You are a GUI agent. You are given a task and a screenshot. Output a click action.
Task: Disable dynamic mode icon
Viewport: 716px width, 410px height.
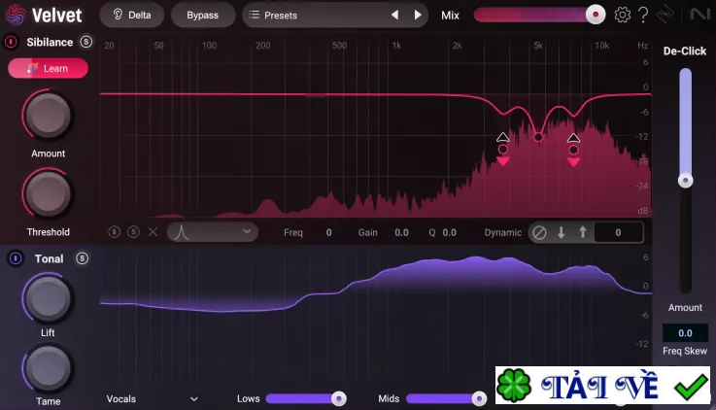[x=539, y=232]
